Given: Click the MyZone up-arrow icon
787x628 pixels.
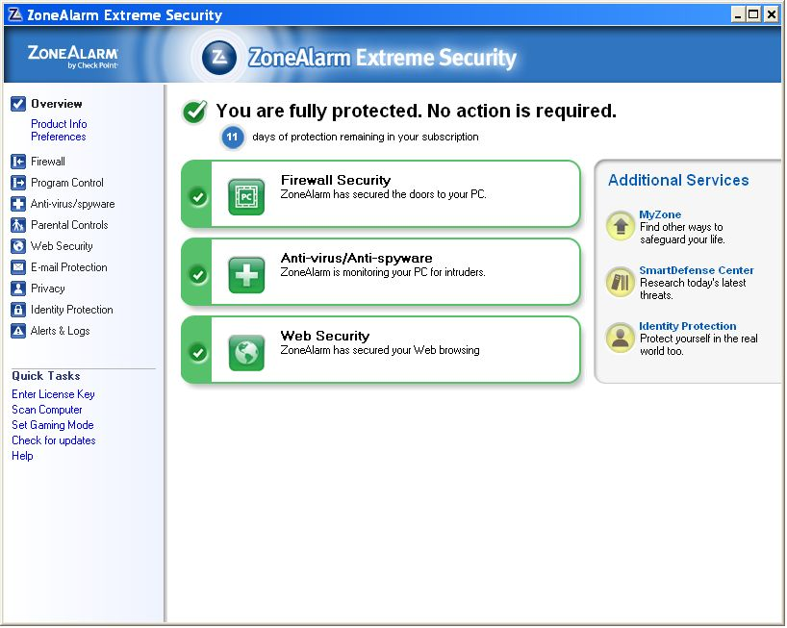Looking at the screenshot, I should [621, 226].
